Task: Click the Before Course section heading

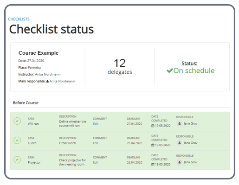Action: 26,103
